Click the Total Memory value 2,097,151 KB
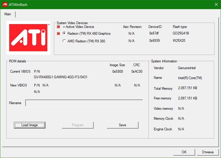Image resolution: width=221 pixels, height=158 pixels. [x=188, y=88]
